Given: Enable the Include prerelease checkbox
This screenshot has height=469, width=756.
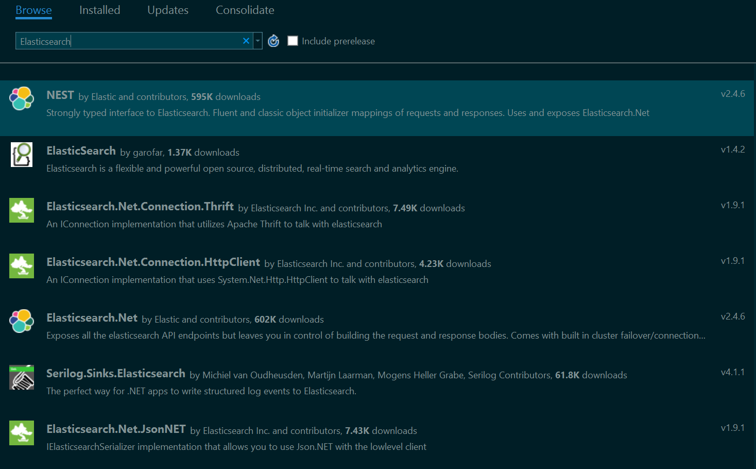Looking at the screenshot, I should (x=293, y=41).
